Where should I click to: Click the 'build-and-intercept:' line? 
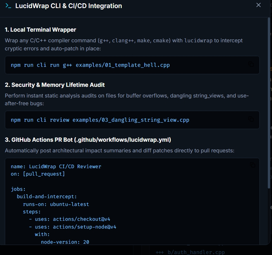[47, 197]
